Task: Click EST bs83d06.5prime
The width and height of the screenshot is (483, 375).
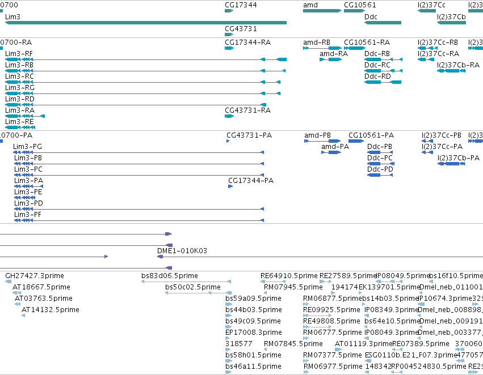Action: point(186,282)
